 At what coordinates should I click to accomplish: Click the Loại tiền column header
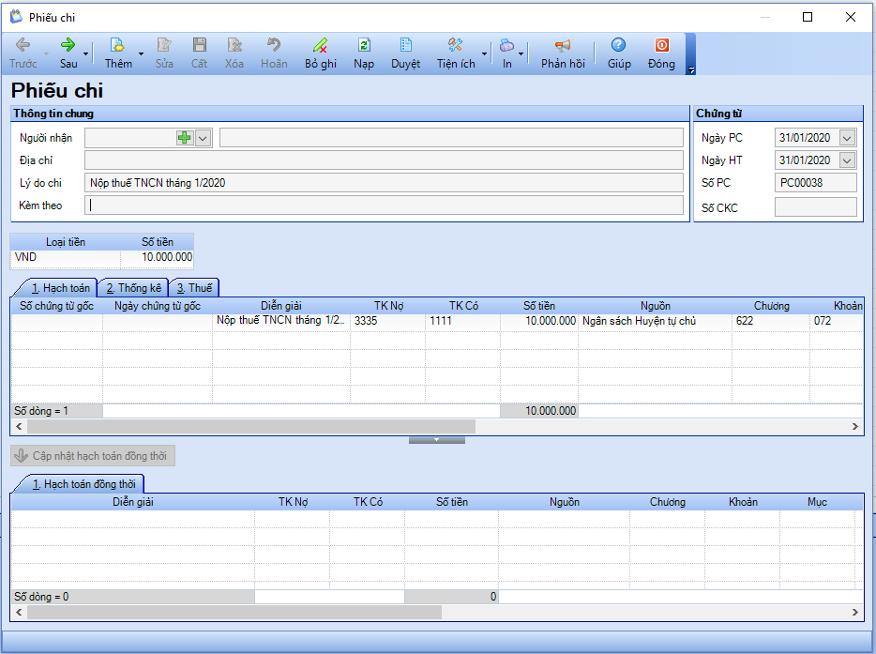(66, 242)
